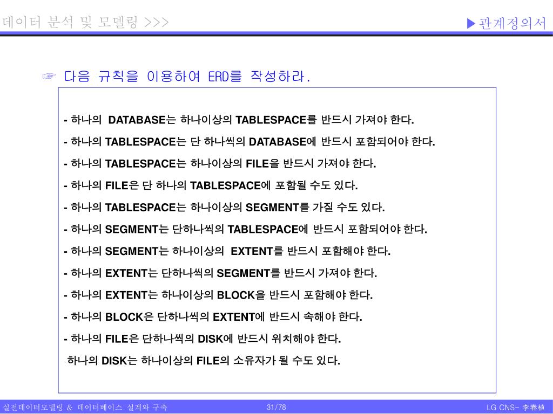Screen dimensions: 553x414
Task: Click the header text '데이터 분석 및 모델링 >>>'
Action: coord(85,22)
